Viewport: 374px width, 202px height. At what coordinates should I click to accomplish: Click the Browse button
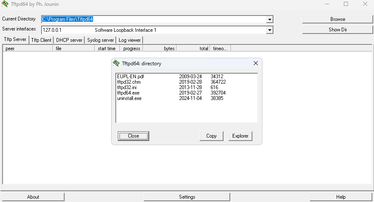pos(338,19)
